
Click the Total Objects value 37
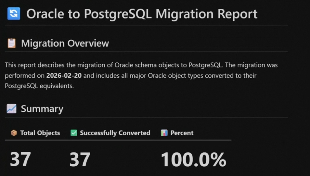click(x=21, y=159)
